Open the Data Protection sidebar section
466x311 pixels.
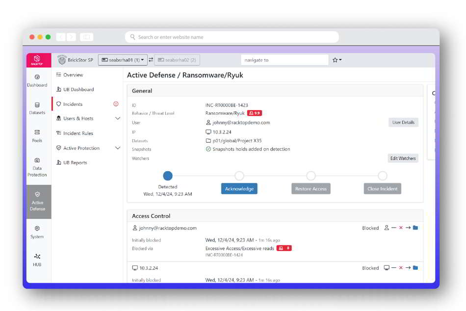(37, 167)
